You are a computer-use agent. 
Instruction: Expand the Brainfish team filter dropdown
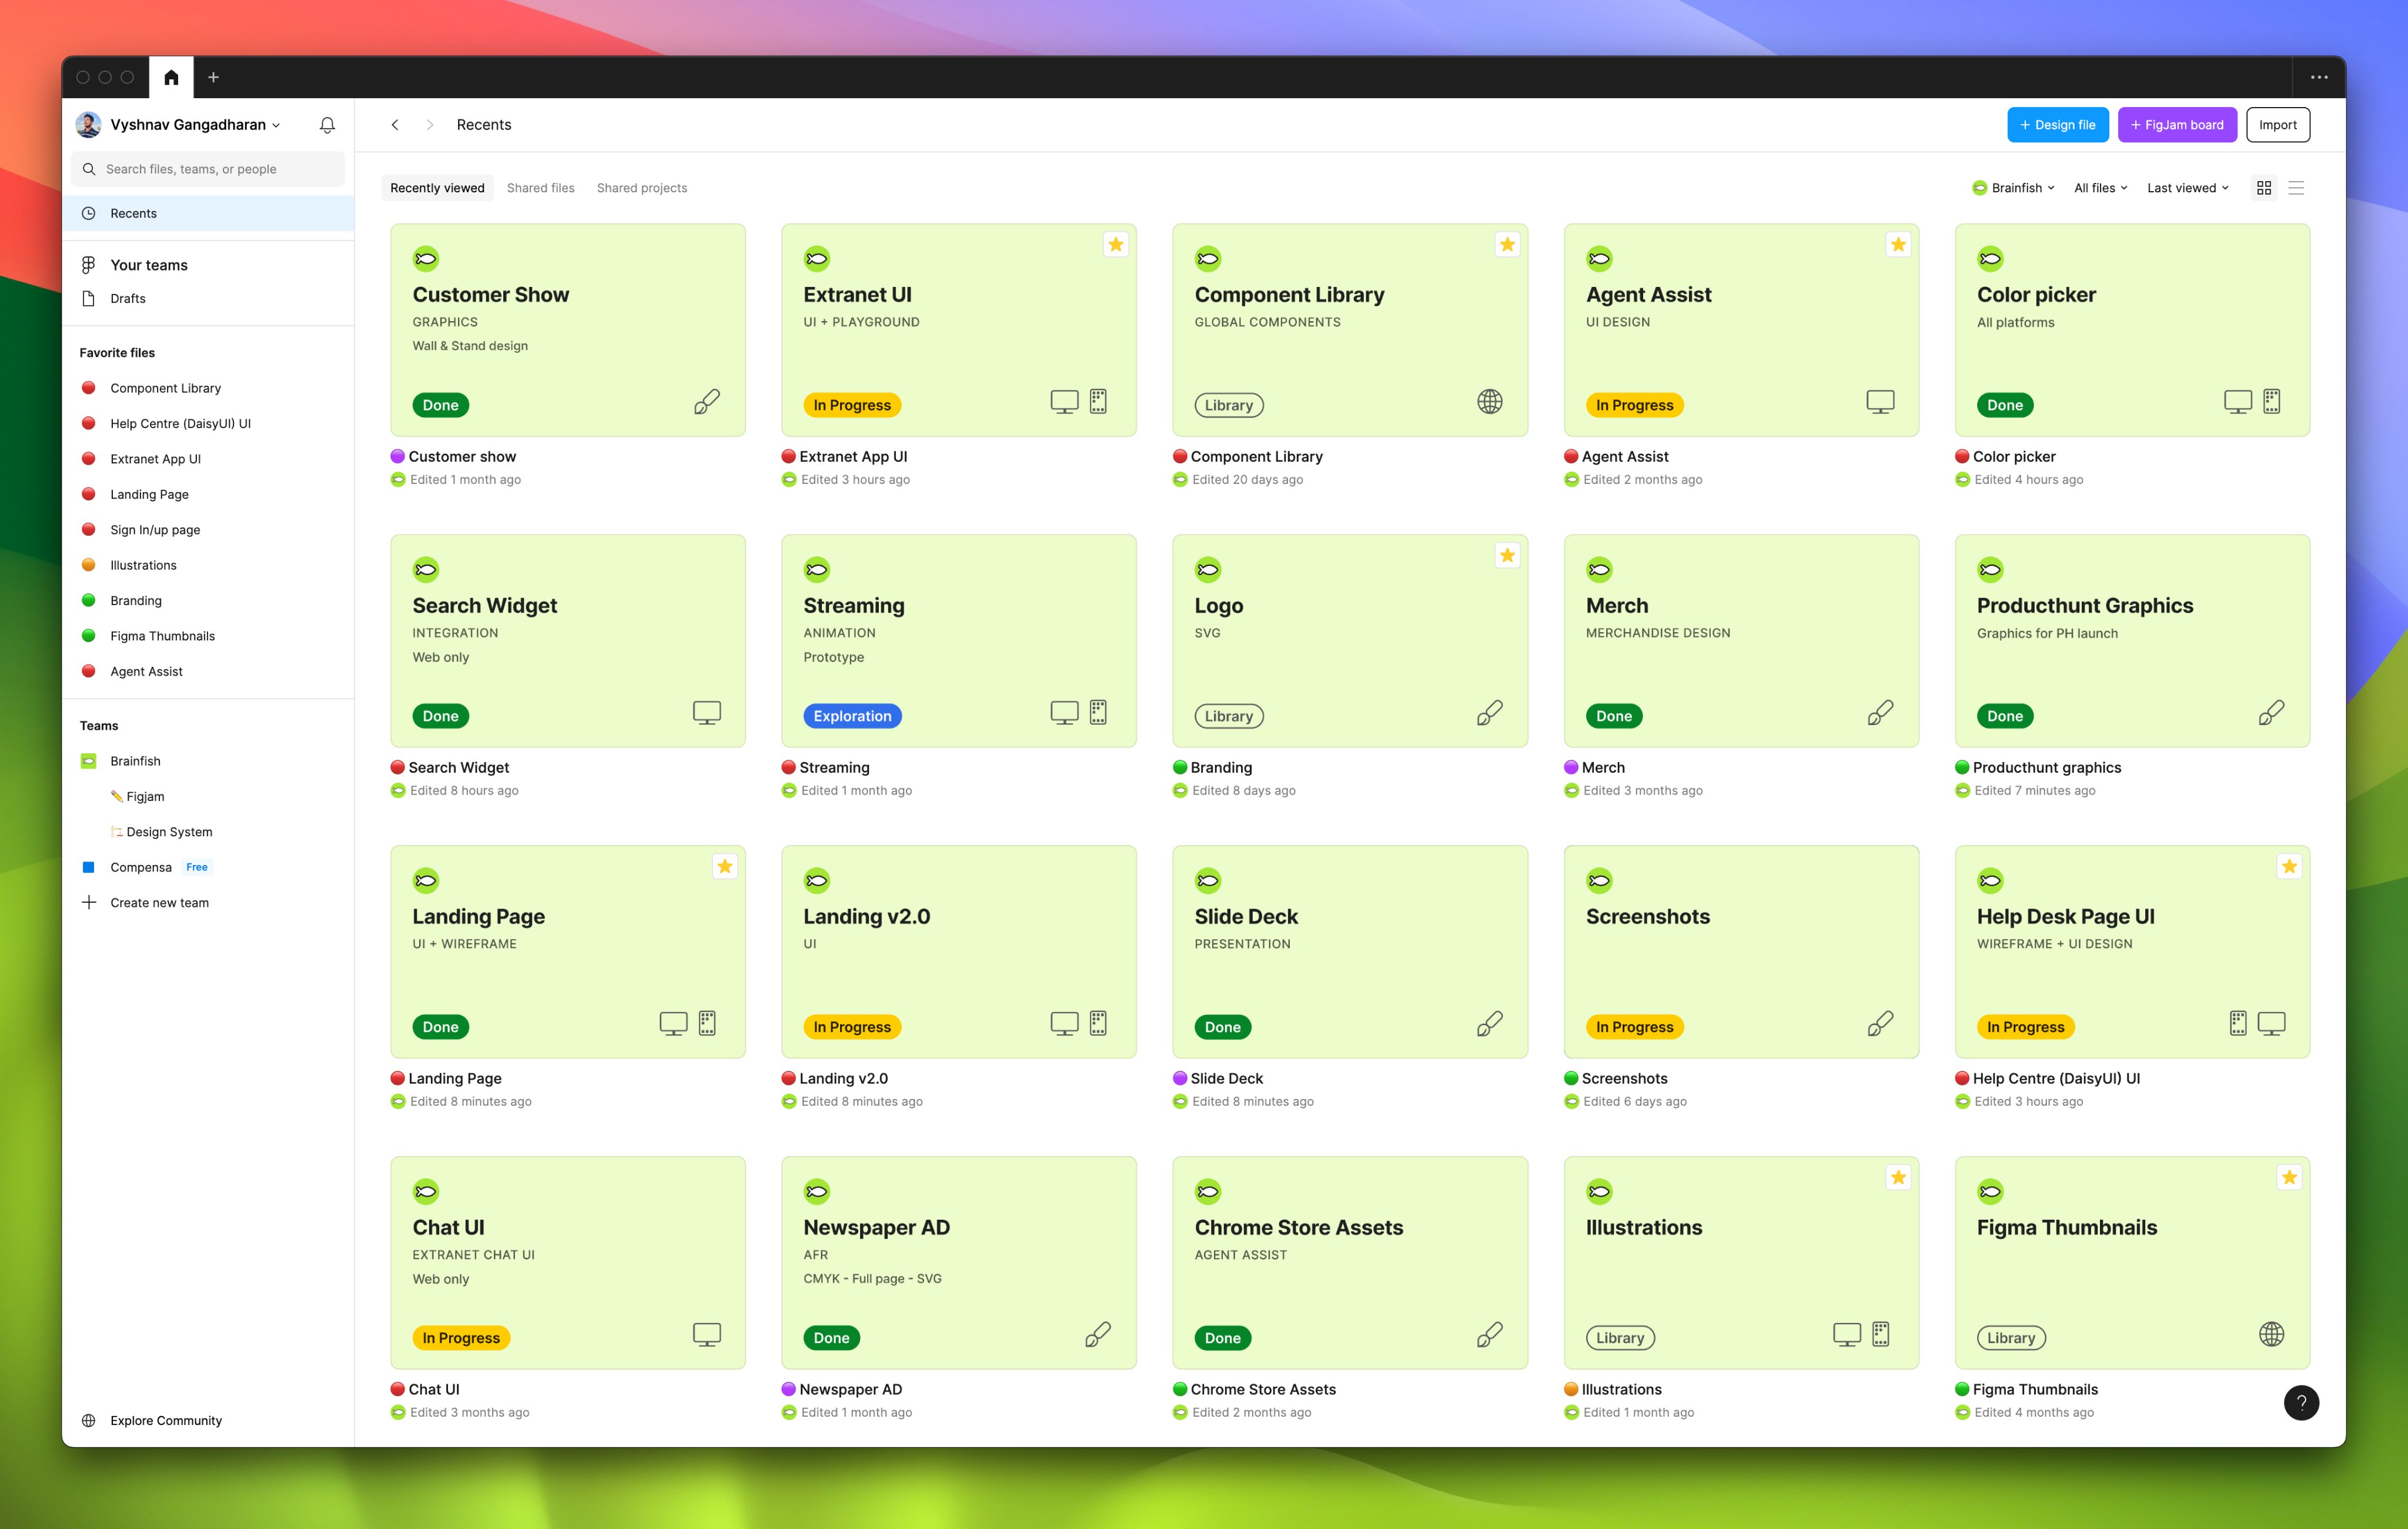[2013, 188]
